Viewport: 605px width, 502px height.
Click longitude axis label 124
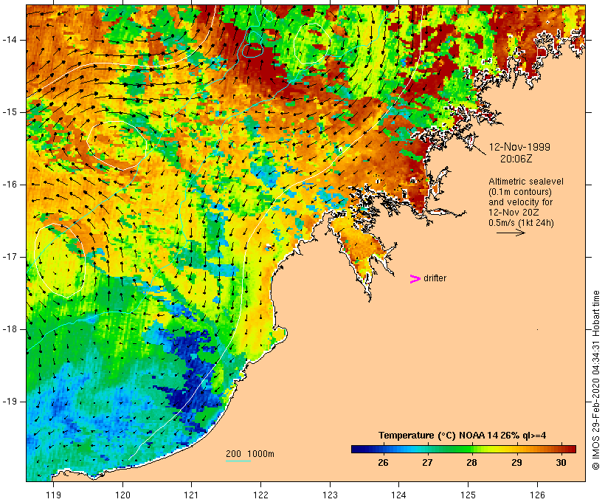[399, 495]
